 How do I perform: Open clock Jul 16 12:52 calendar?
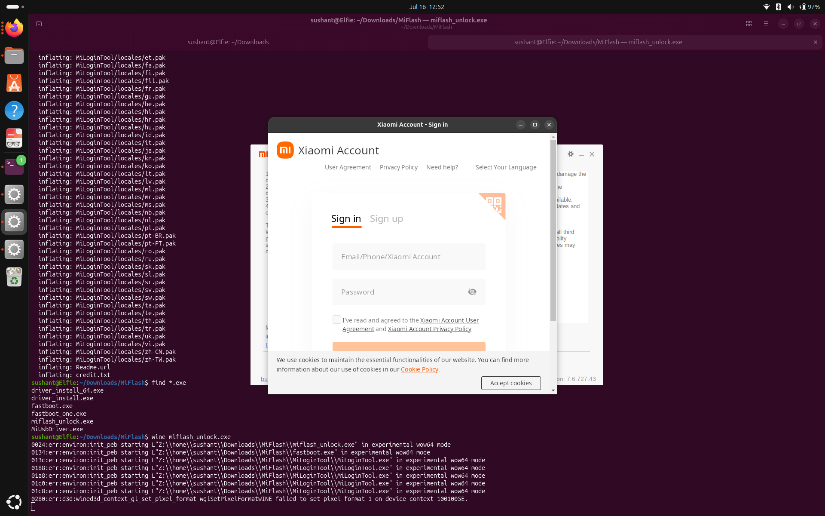pos(427,7)
